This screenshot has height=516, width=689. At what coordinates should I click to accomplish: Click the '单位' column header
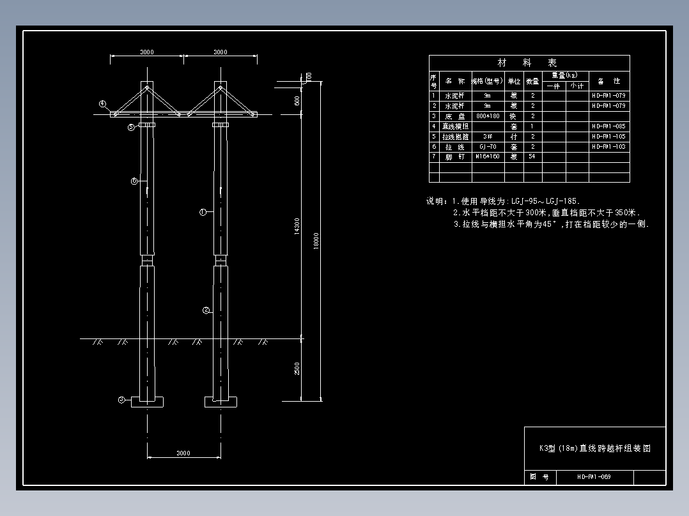click(514, 81)
